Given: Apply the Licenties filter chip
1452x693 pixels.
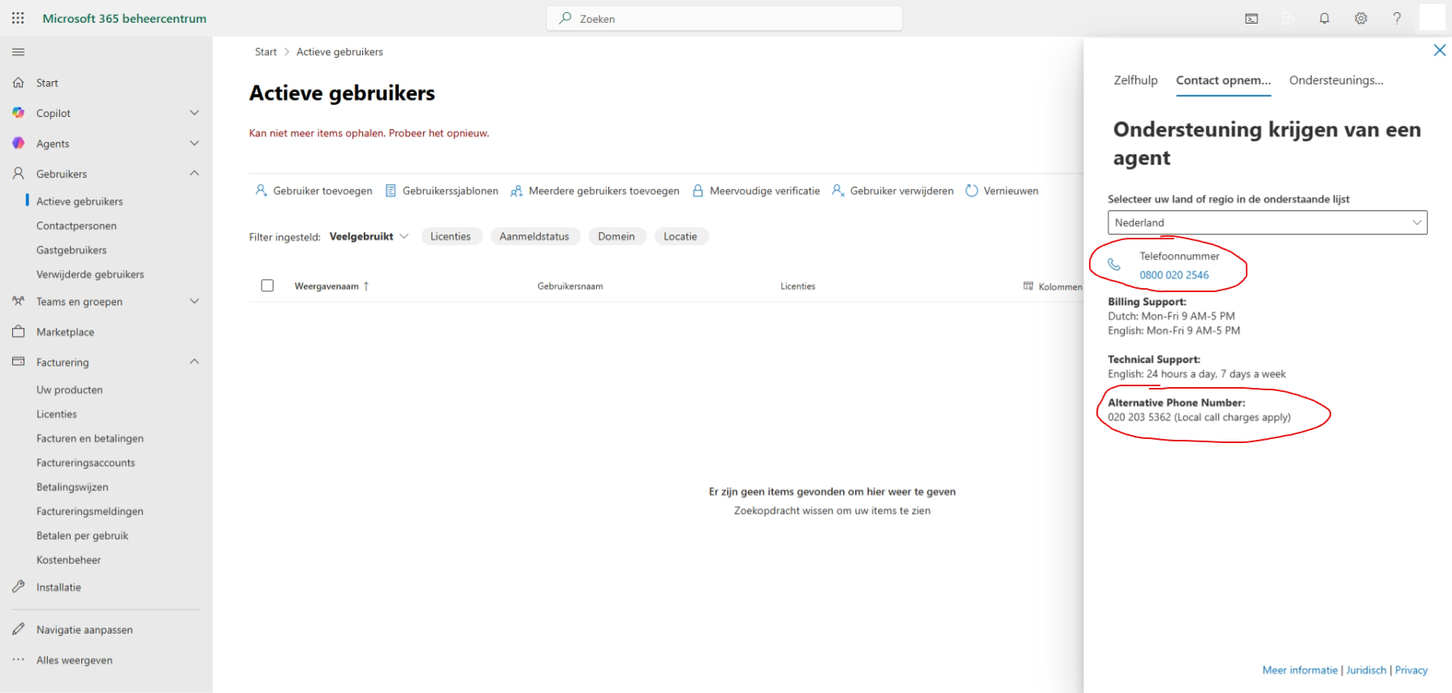Looking at the screenshot, I should tap(451, 236).
